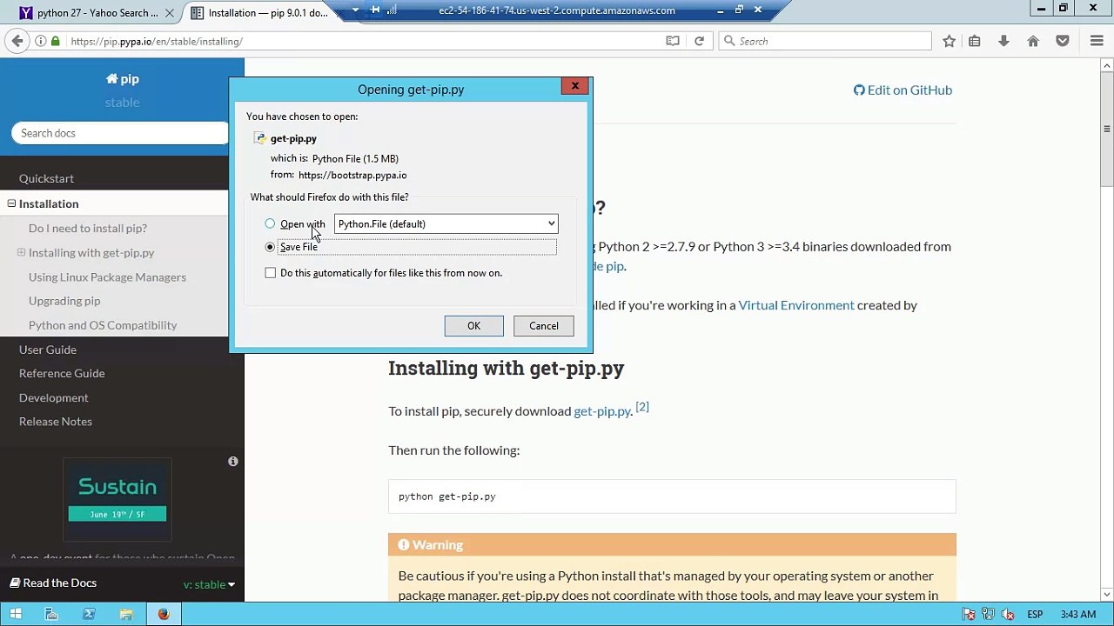Reload the page with the refresh icon
The image size is (1114, 626).
[699, 41]
